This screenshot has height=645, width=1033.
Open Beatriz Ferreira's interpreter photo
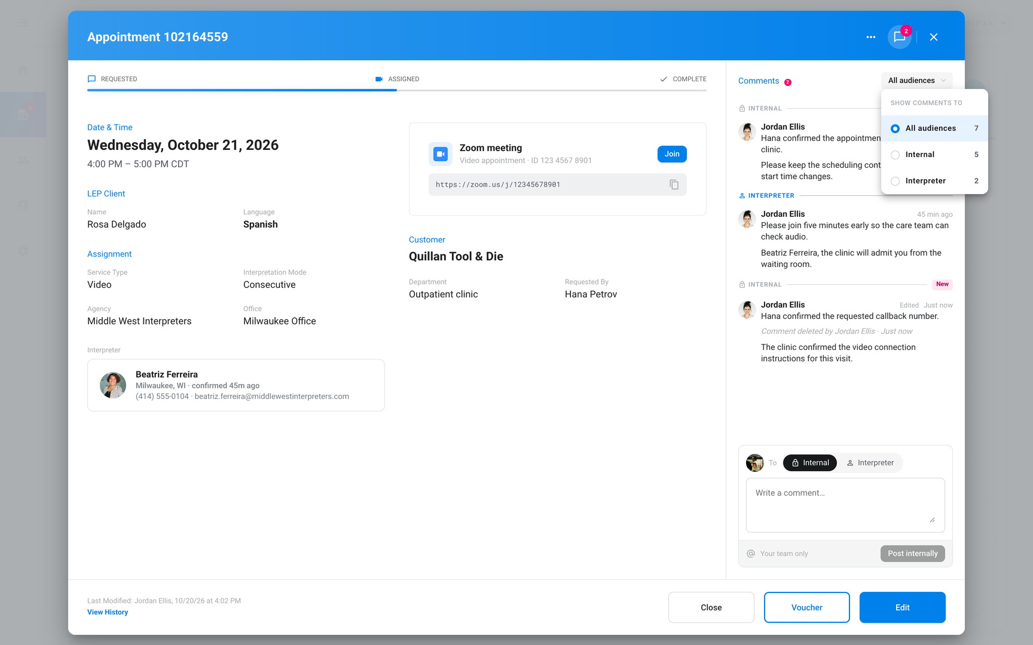click(x=113, y=385)
